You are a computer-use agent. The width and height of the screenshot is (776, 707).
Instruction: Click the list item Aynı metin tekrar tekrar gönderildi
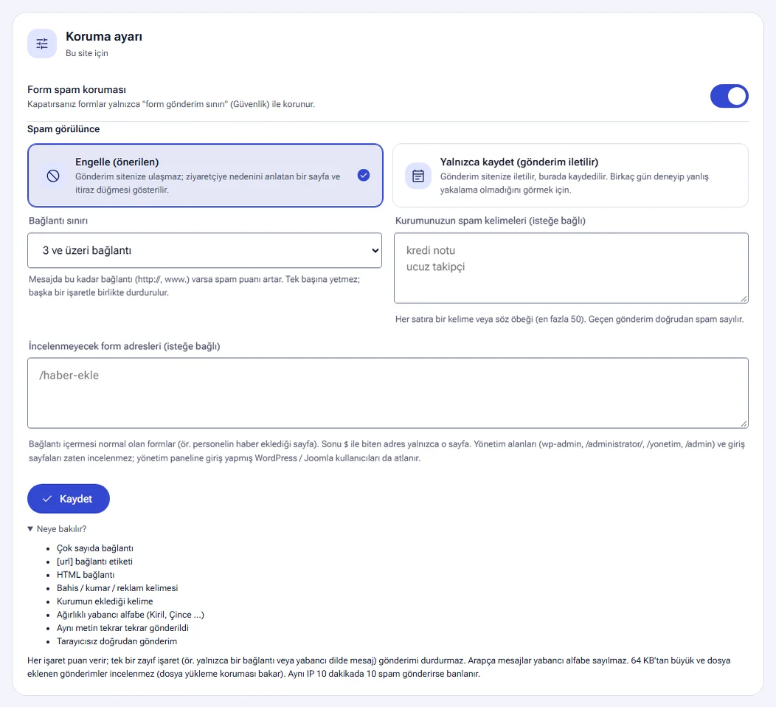pos(122,628)
